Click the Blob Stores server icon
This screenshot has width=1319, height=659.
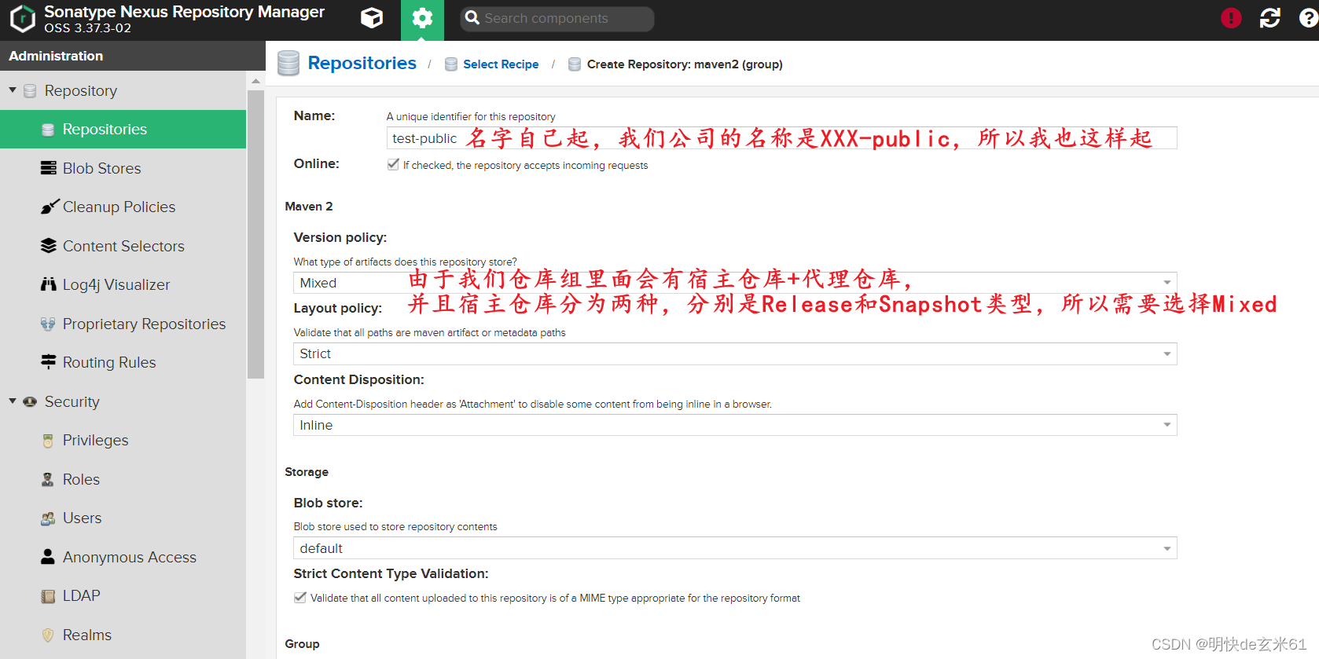pyautogui.click(x=48, y=168)
